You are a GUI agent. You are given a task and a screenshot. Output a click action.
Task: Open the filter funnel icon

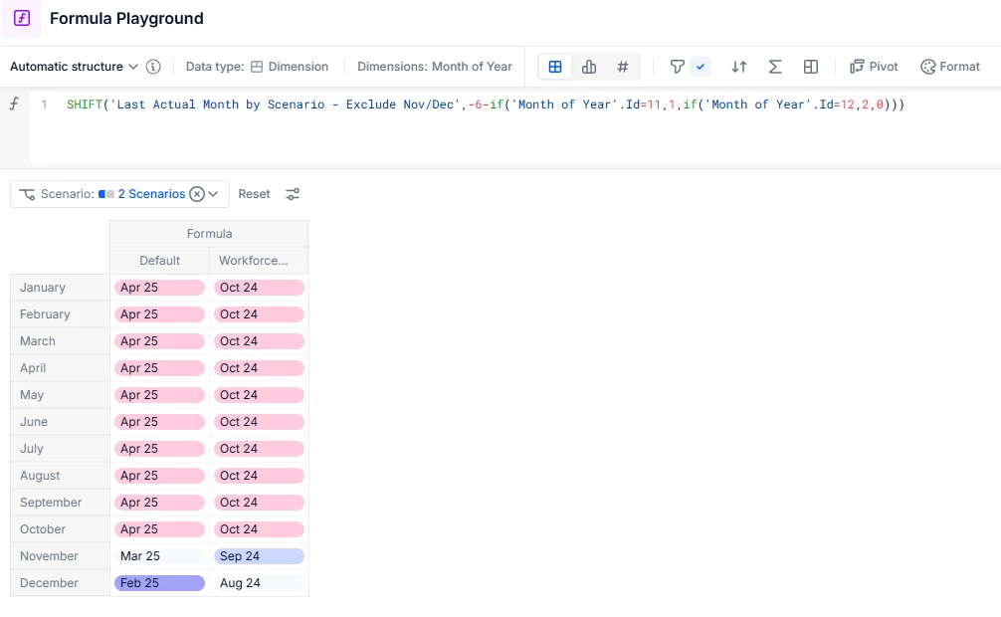coord(678,67)
